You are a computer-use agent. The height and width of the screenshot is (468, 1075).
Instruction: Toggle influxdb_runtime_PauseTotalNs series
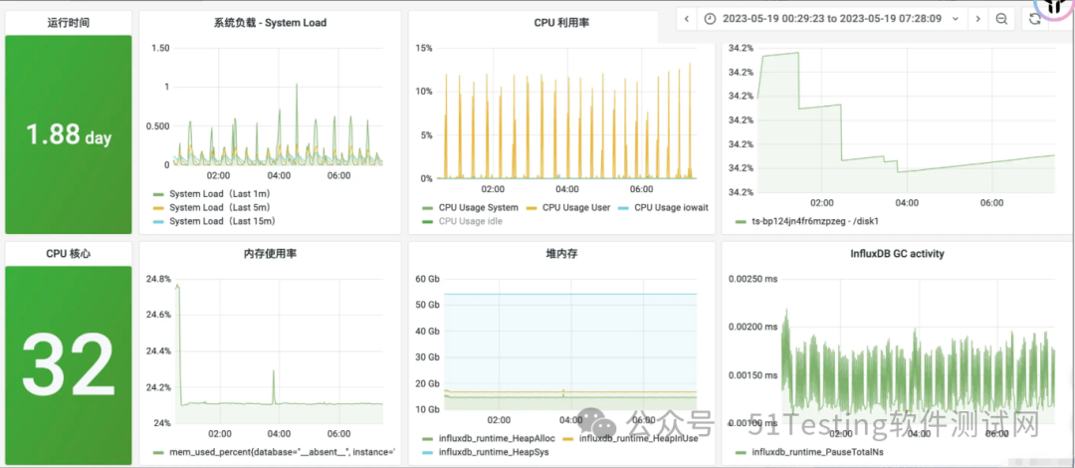(818, 452)
